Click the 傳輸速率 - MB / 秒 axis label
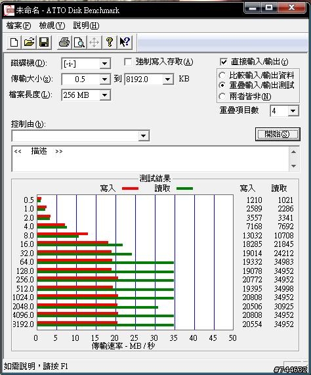The height and width of the screenshot is (375, 311). pos(123,345)
